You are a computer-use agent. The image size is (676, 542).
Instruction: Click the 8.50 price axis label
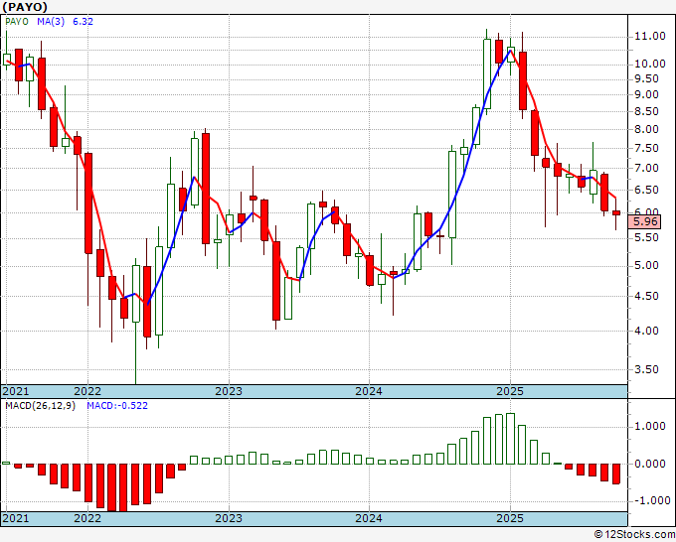(x=646, y=111)
